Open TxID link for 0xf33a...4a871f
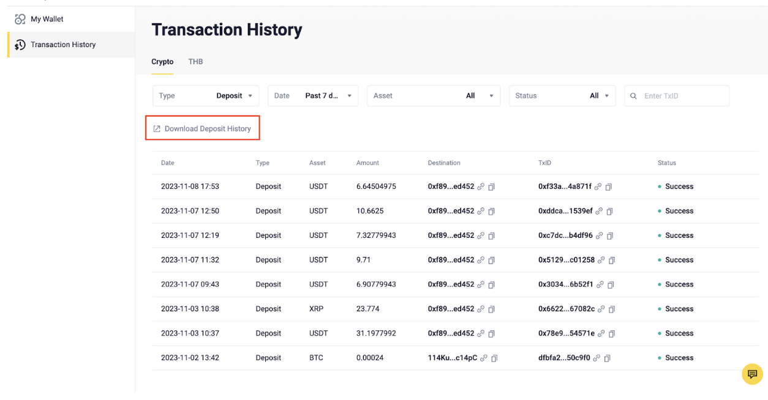This screenshot has width=768, height=400. click(597, 187)
